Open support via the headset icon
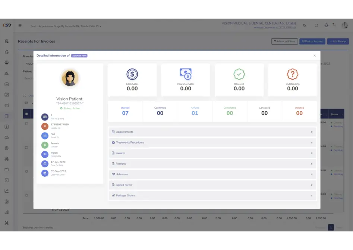 [326, 25]
